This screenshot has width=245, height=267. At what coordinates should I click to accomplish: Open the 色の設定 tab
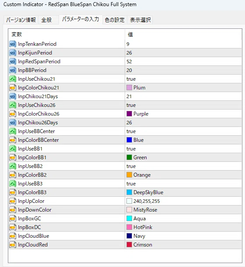click(115, 20)
